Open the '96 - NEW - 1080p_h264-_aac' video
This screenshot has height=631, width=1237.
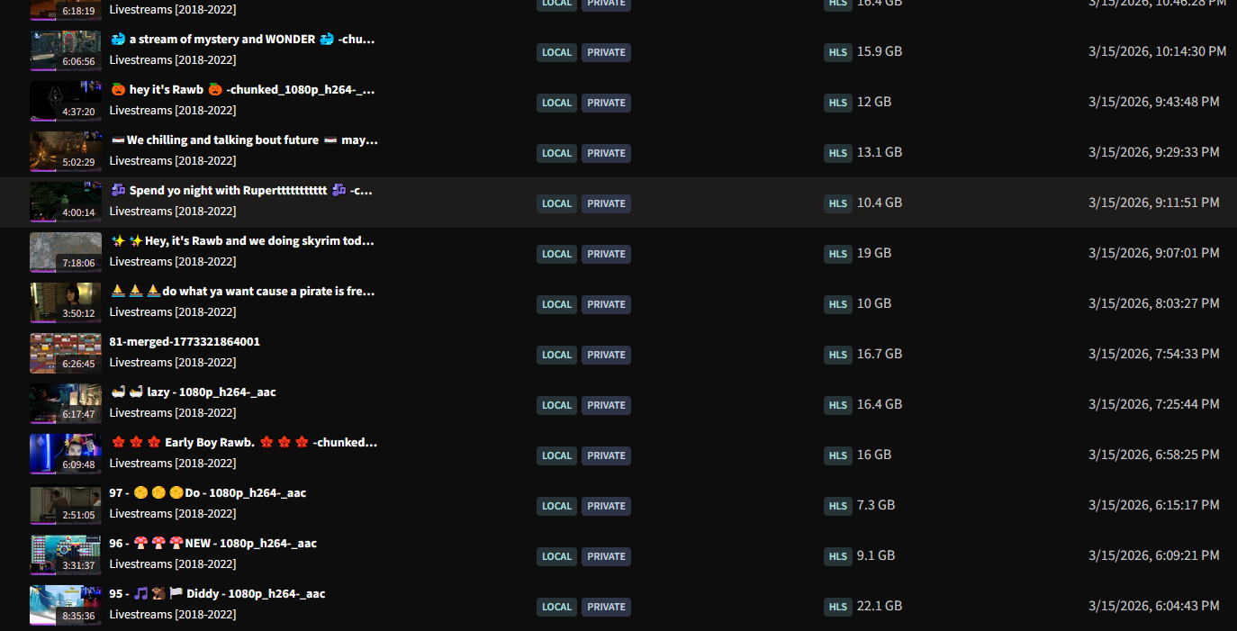213,544
